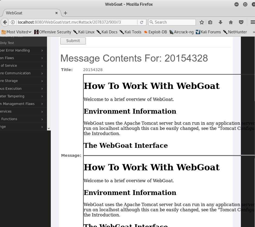Maximize the Firefox window
The image size is (255, 227).
(x=245, y=4)
